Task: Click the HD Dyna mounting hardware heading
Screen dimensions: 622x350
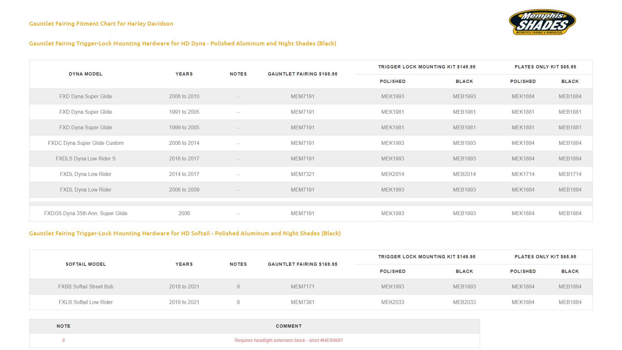Action: coord(182,43)
